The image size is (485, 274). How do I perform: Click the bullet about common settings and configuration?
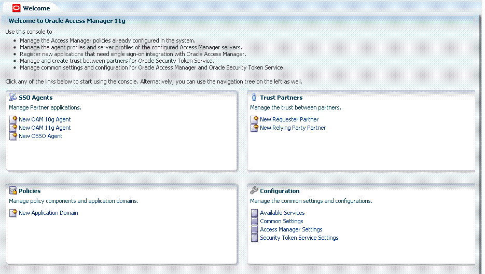152,67
